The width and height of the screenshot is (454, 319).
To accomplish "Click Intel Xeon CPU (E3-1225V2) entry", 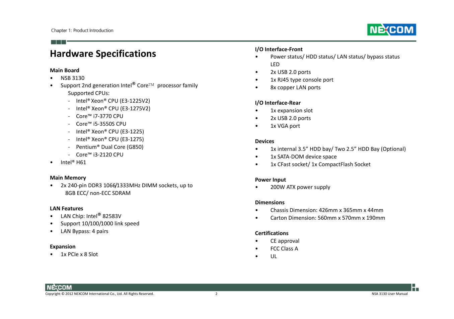I will pyautogui.click(x=113, y=101).
